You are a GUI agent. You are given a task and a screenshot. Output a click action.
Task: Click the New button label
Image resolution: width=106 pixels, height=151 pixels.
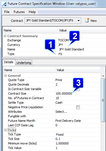click(x=93, y=21)
